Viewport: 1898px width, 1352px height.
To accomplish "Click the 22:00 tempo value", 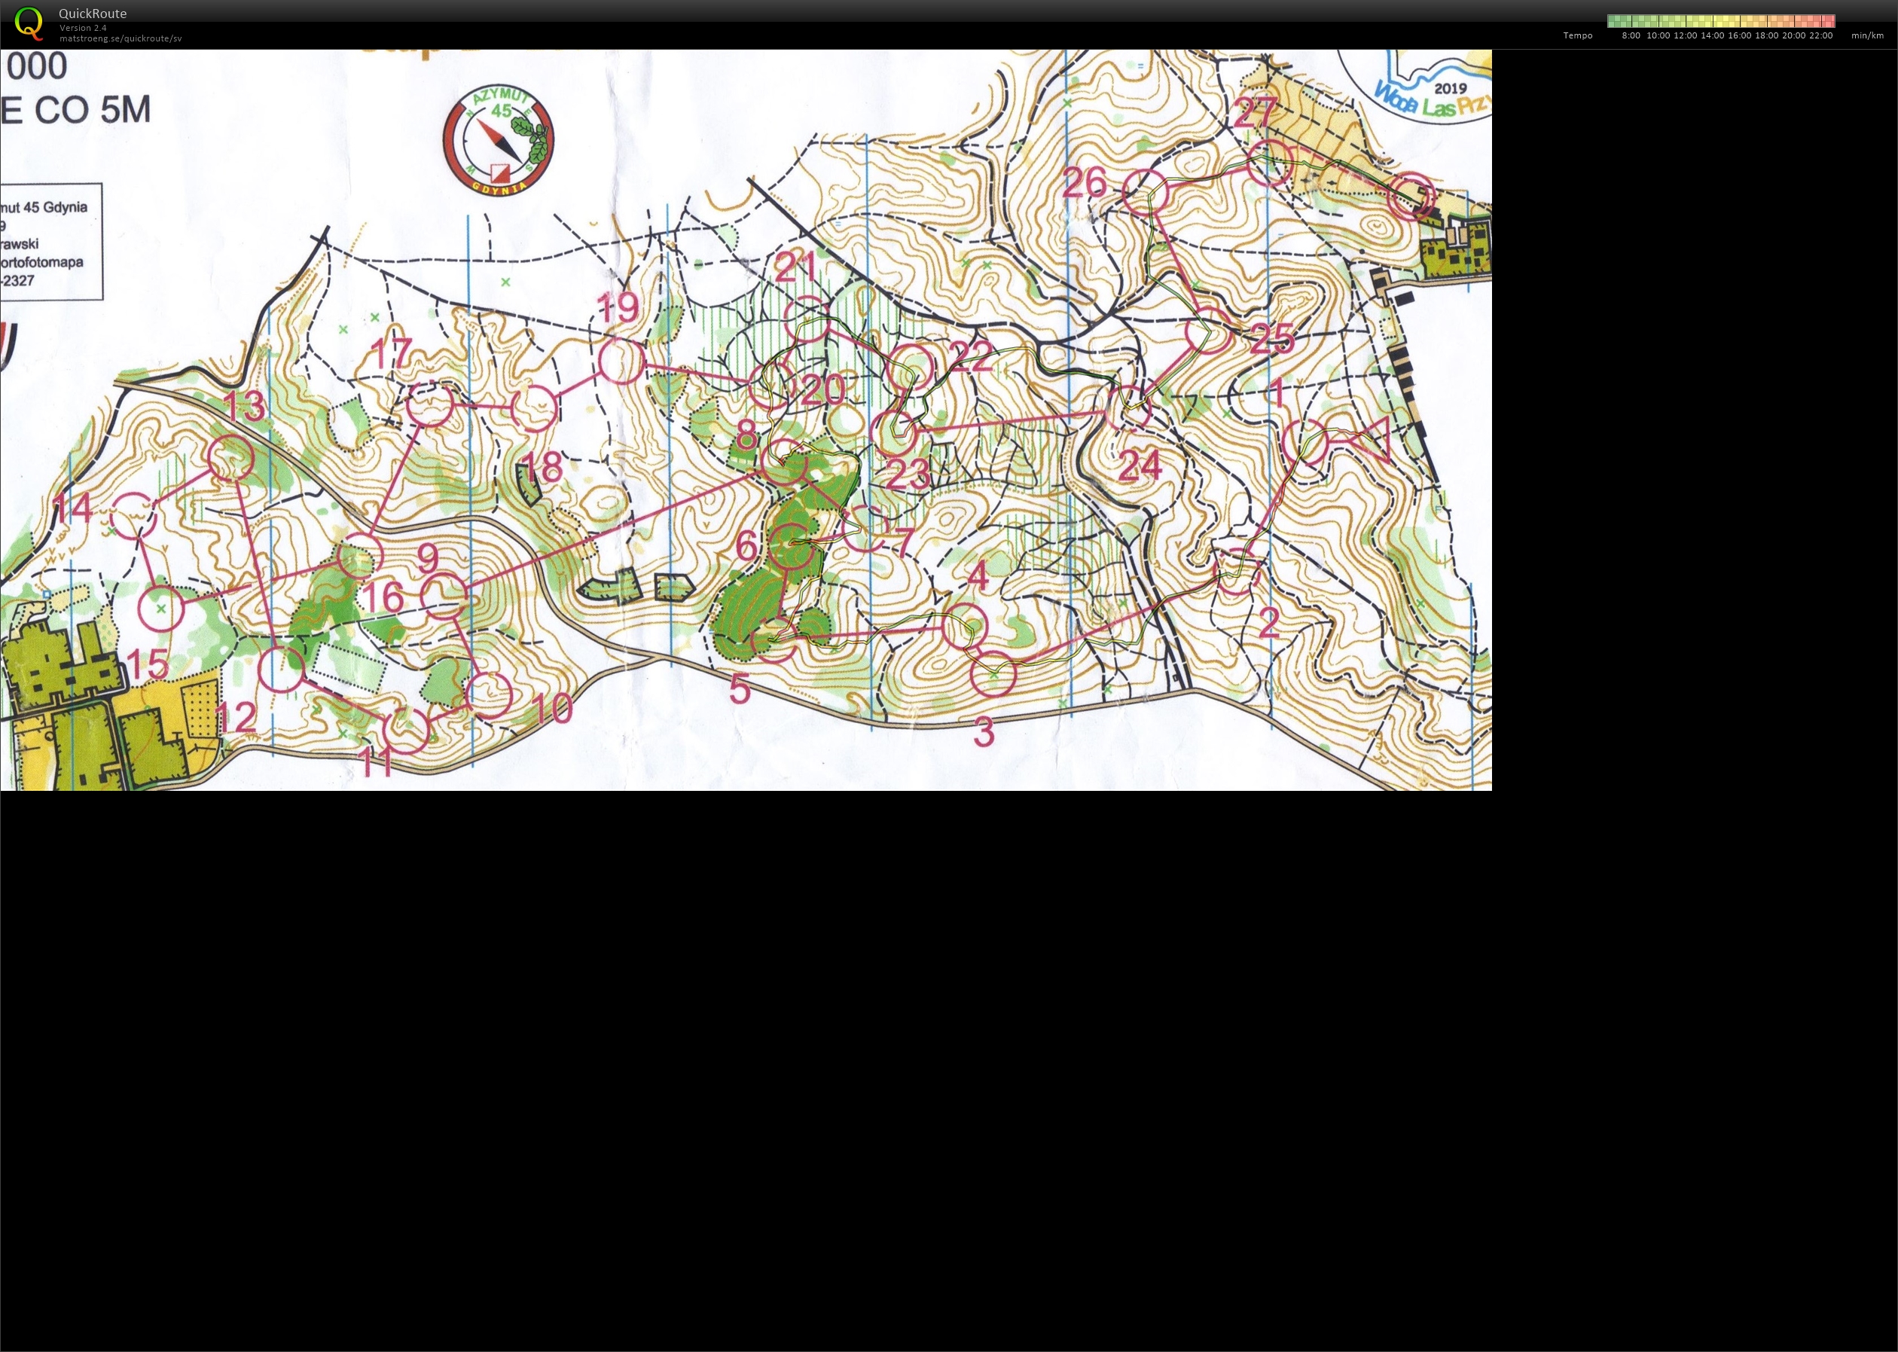I will (1820, 36).
